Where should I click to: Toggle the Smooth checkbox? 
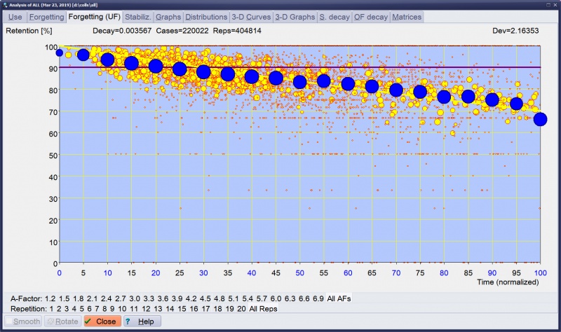(23, 321)
